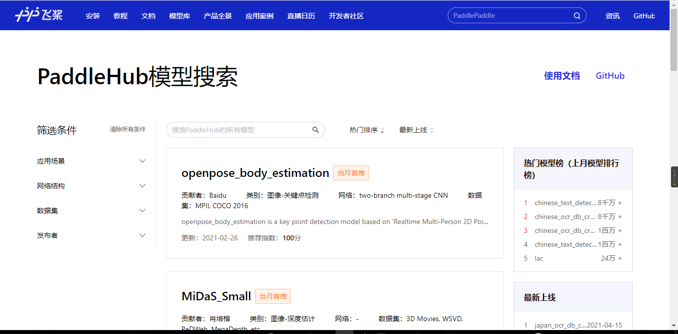678x334 pixels.
Task: Open the 模型库 menu item
Action: [180, 16]
